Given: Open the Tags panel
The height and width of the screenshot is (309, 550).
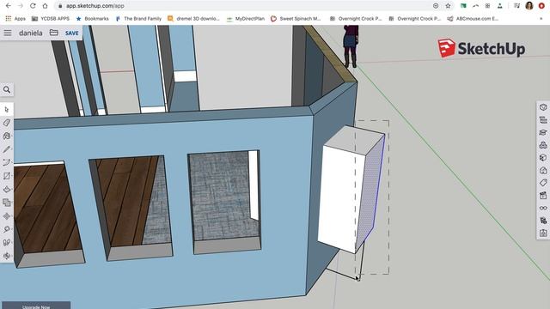Looking at the screenshot, I should tap(543, 183).
